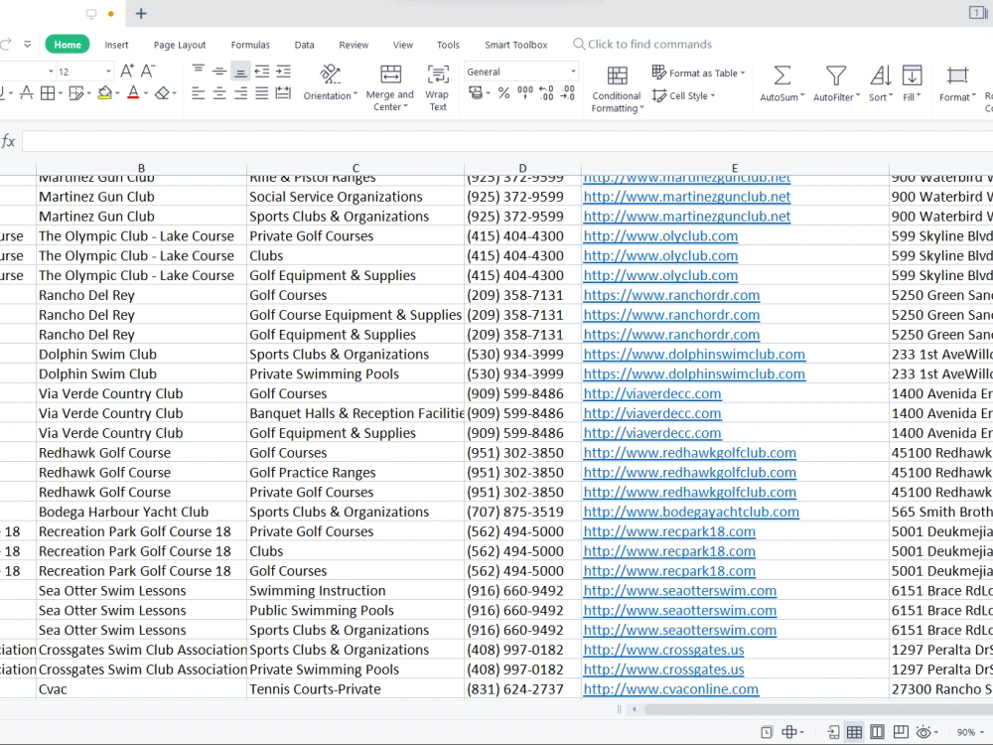Apply justify alignment to cells
993x745 pixels.
[261, 93]
